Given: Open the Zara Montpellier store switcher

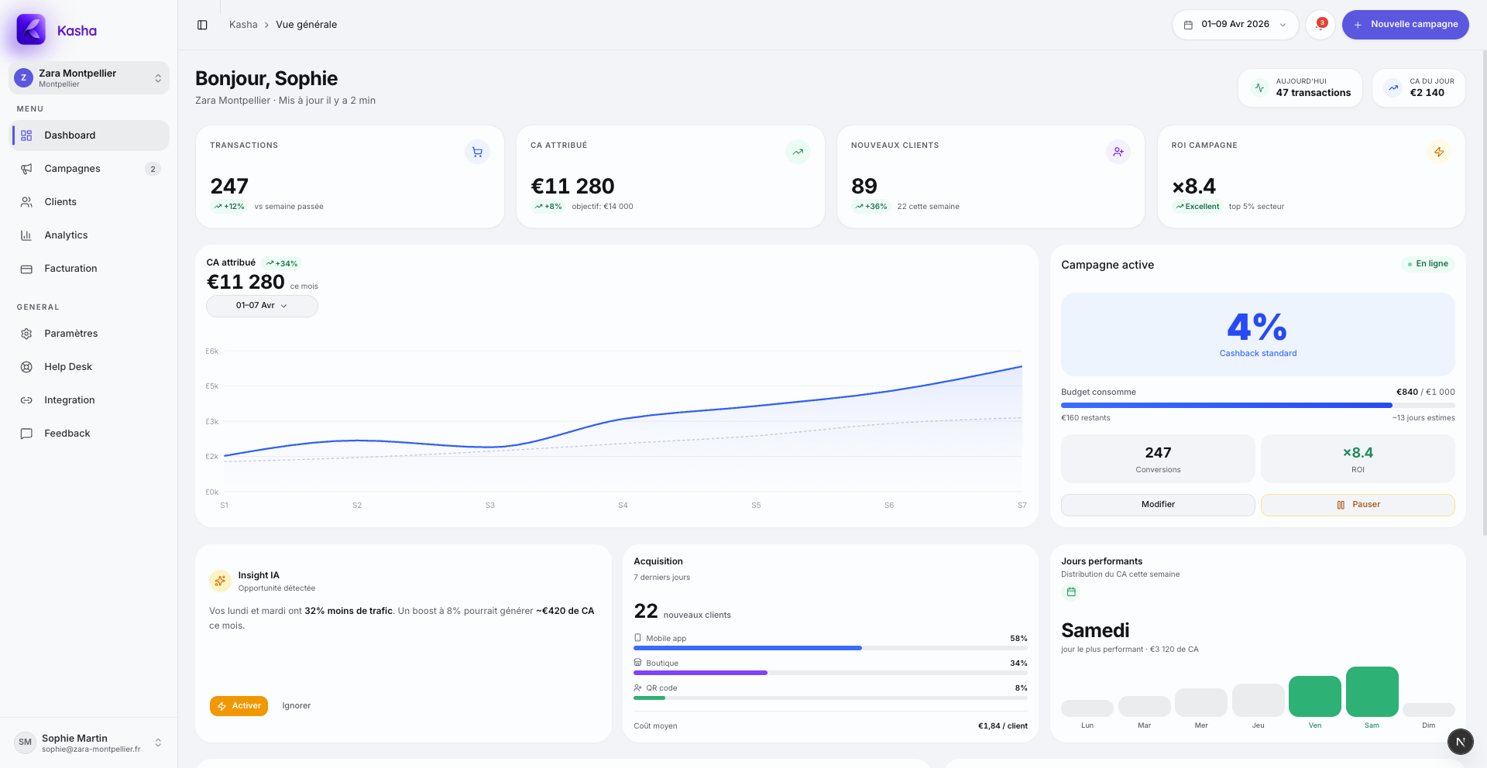Looking at the screenshot, I should point(89,78).
